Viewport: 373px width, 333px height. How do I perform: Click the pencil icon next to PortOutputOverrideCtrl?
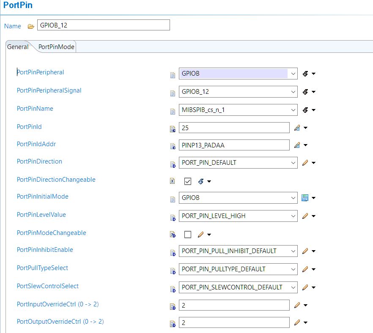[x=297, y=322]
